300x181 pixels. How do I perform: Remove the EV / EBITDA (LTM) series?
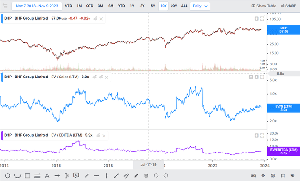104,136
